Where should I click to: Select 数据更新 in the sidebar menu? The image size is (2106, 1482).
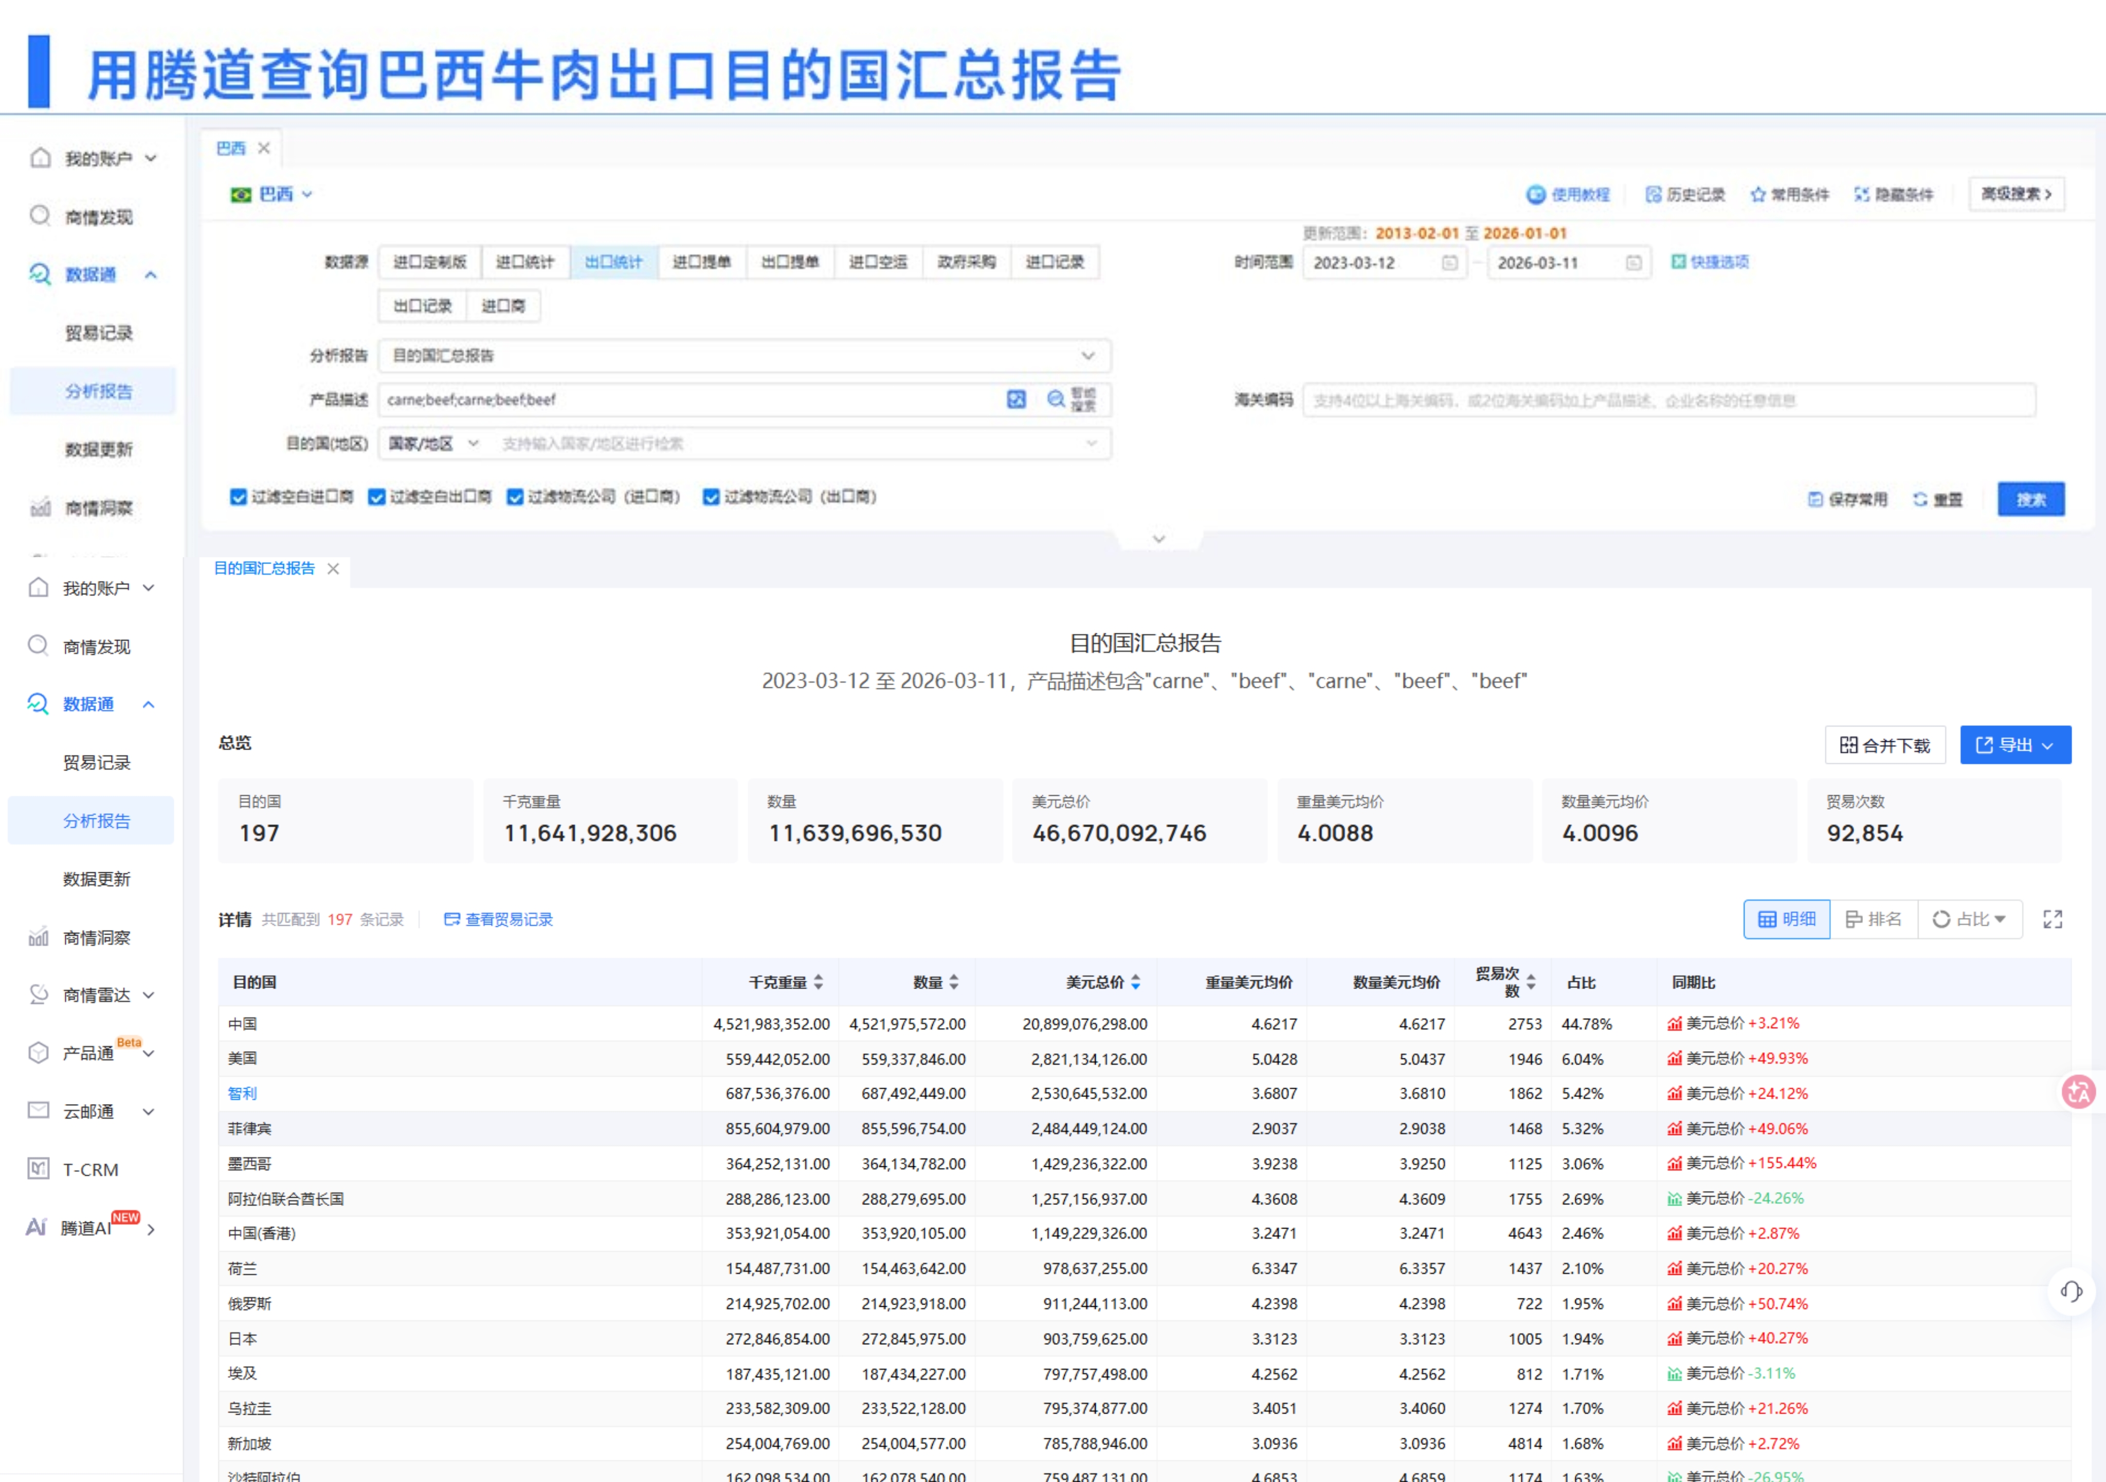[97, 877]
